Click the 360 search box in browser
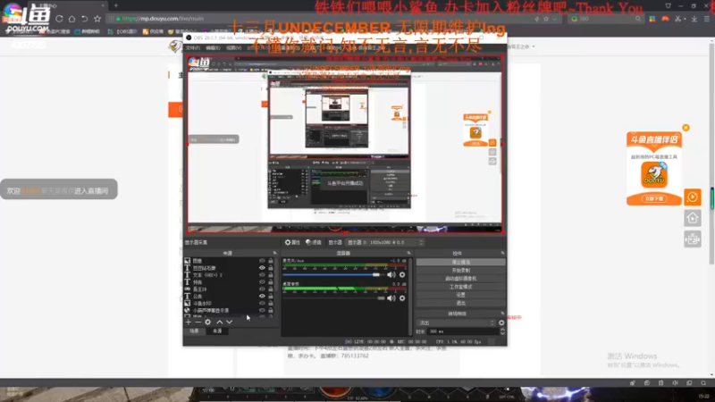This screenshot has width=715, height=402. (x=604, y=19)
